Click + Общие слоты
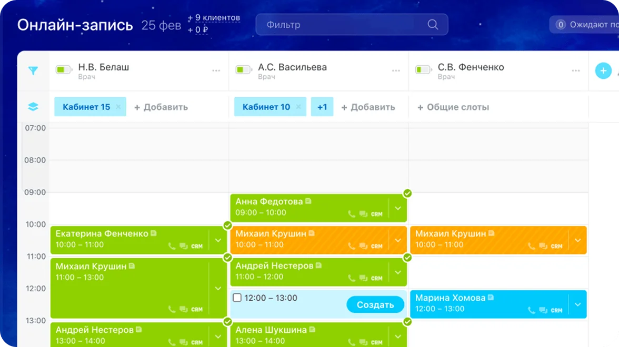 tap(453, 107)
